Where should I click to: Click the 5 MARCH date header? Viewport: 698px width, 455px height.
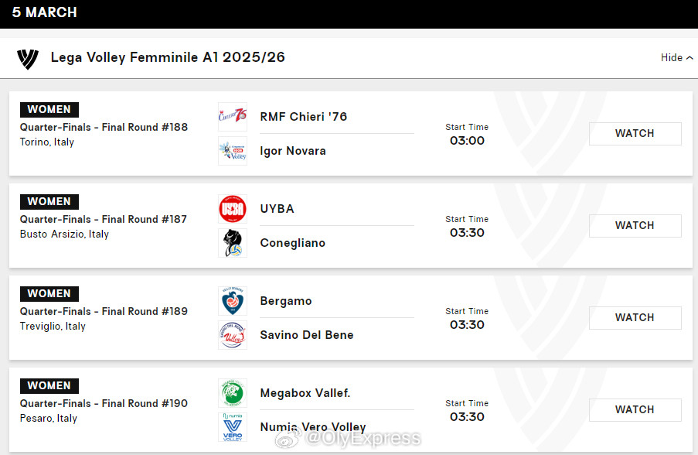coord(45,12)
